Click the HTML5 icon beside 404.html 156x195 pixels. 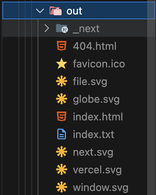coord(62,46)
